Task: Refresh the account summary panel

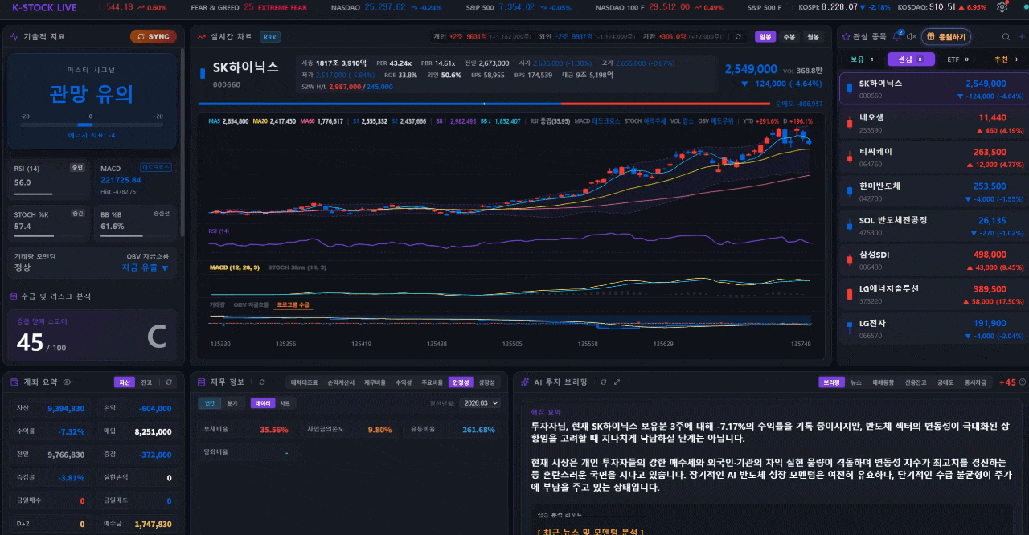Action: (x=169, y=382)
